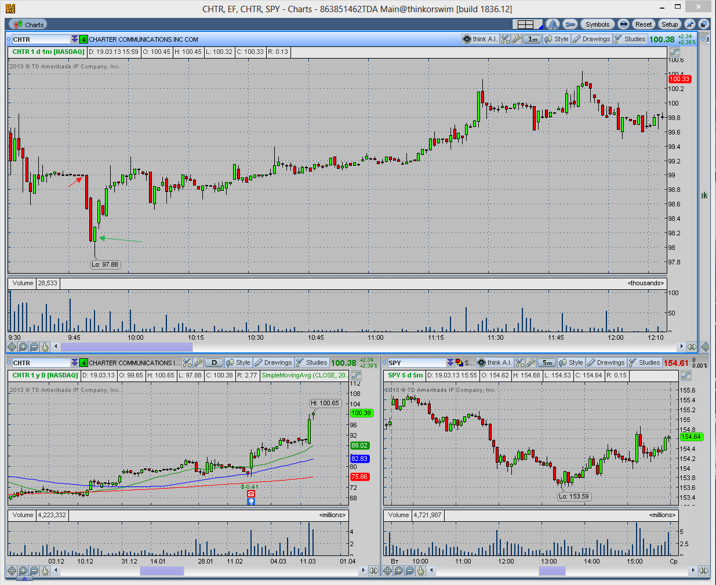Image resolution: width=716 pixels, height=585 pixels.
Task: Expand symbol dropdown in SPY chart
Action: pos(450,363)
